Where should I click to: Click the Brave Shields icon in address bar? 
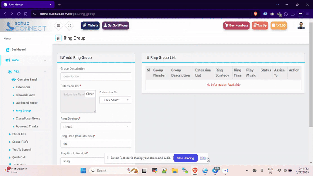tap(255, 14)
